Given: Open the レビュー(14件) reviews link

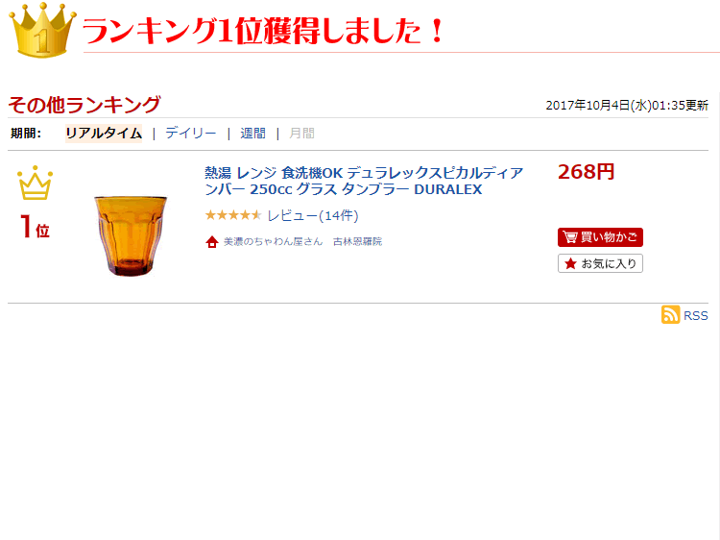Looking at the screenshot, I should pyautogui.click(x=313, y=215).
